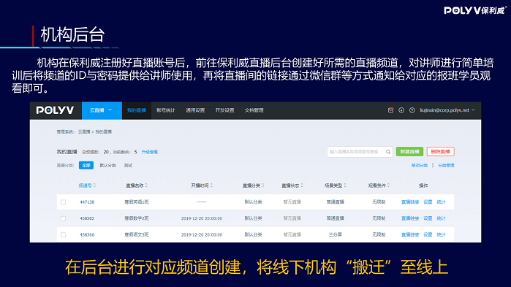Sort by 直播分类 column
Screen dimensions: 511x287
point(253,185)
